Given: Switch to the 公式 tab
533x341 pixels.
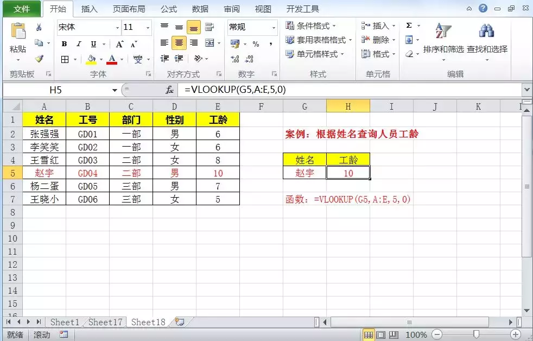Looking at the screenshot, I should (x=169, y=9).
